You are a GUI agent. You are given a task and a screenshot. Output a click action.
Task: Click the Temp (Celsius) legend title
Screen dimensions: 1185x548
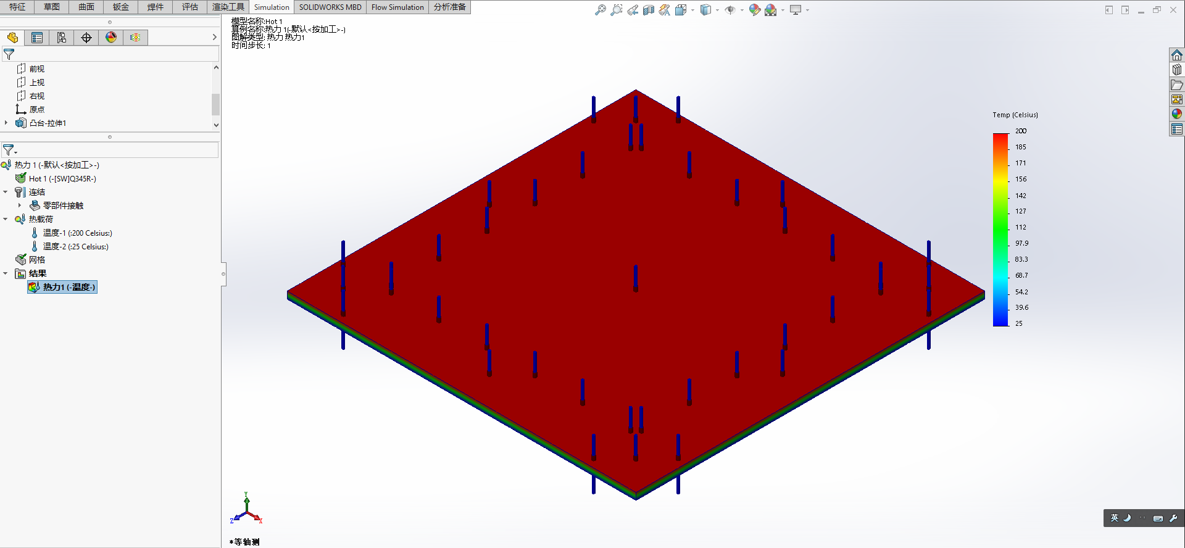pos(1015,115)
